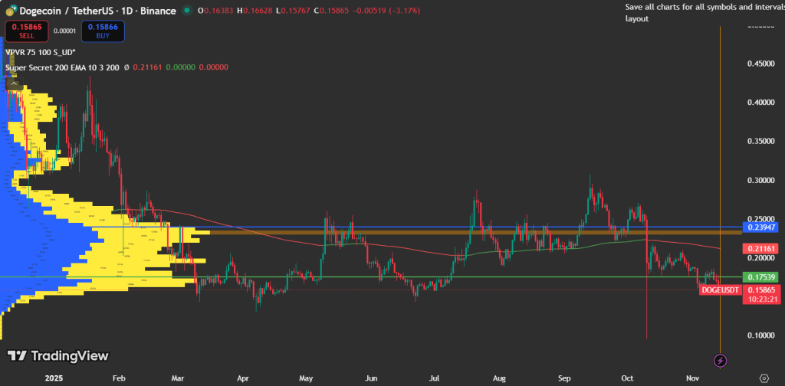Click the green market status dot

coord(187,10)
